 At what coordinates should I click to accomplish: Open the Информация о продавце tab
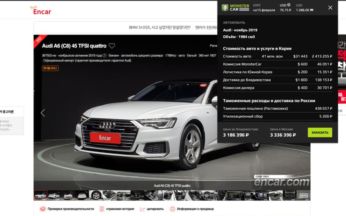click(x=195, y=209)
